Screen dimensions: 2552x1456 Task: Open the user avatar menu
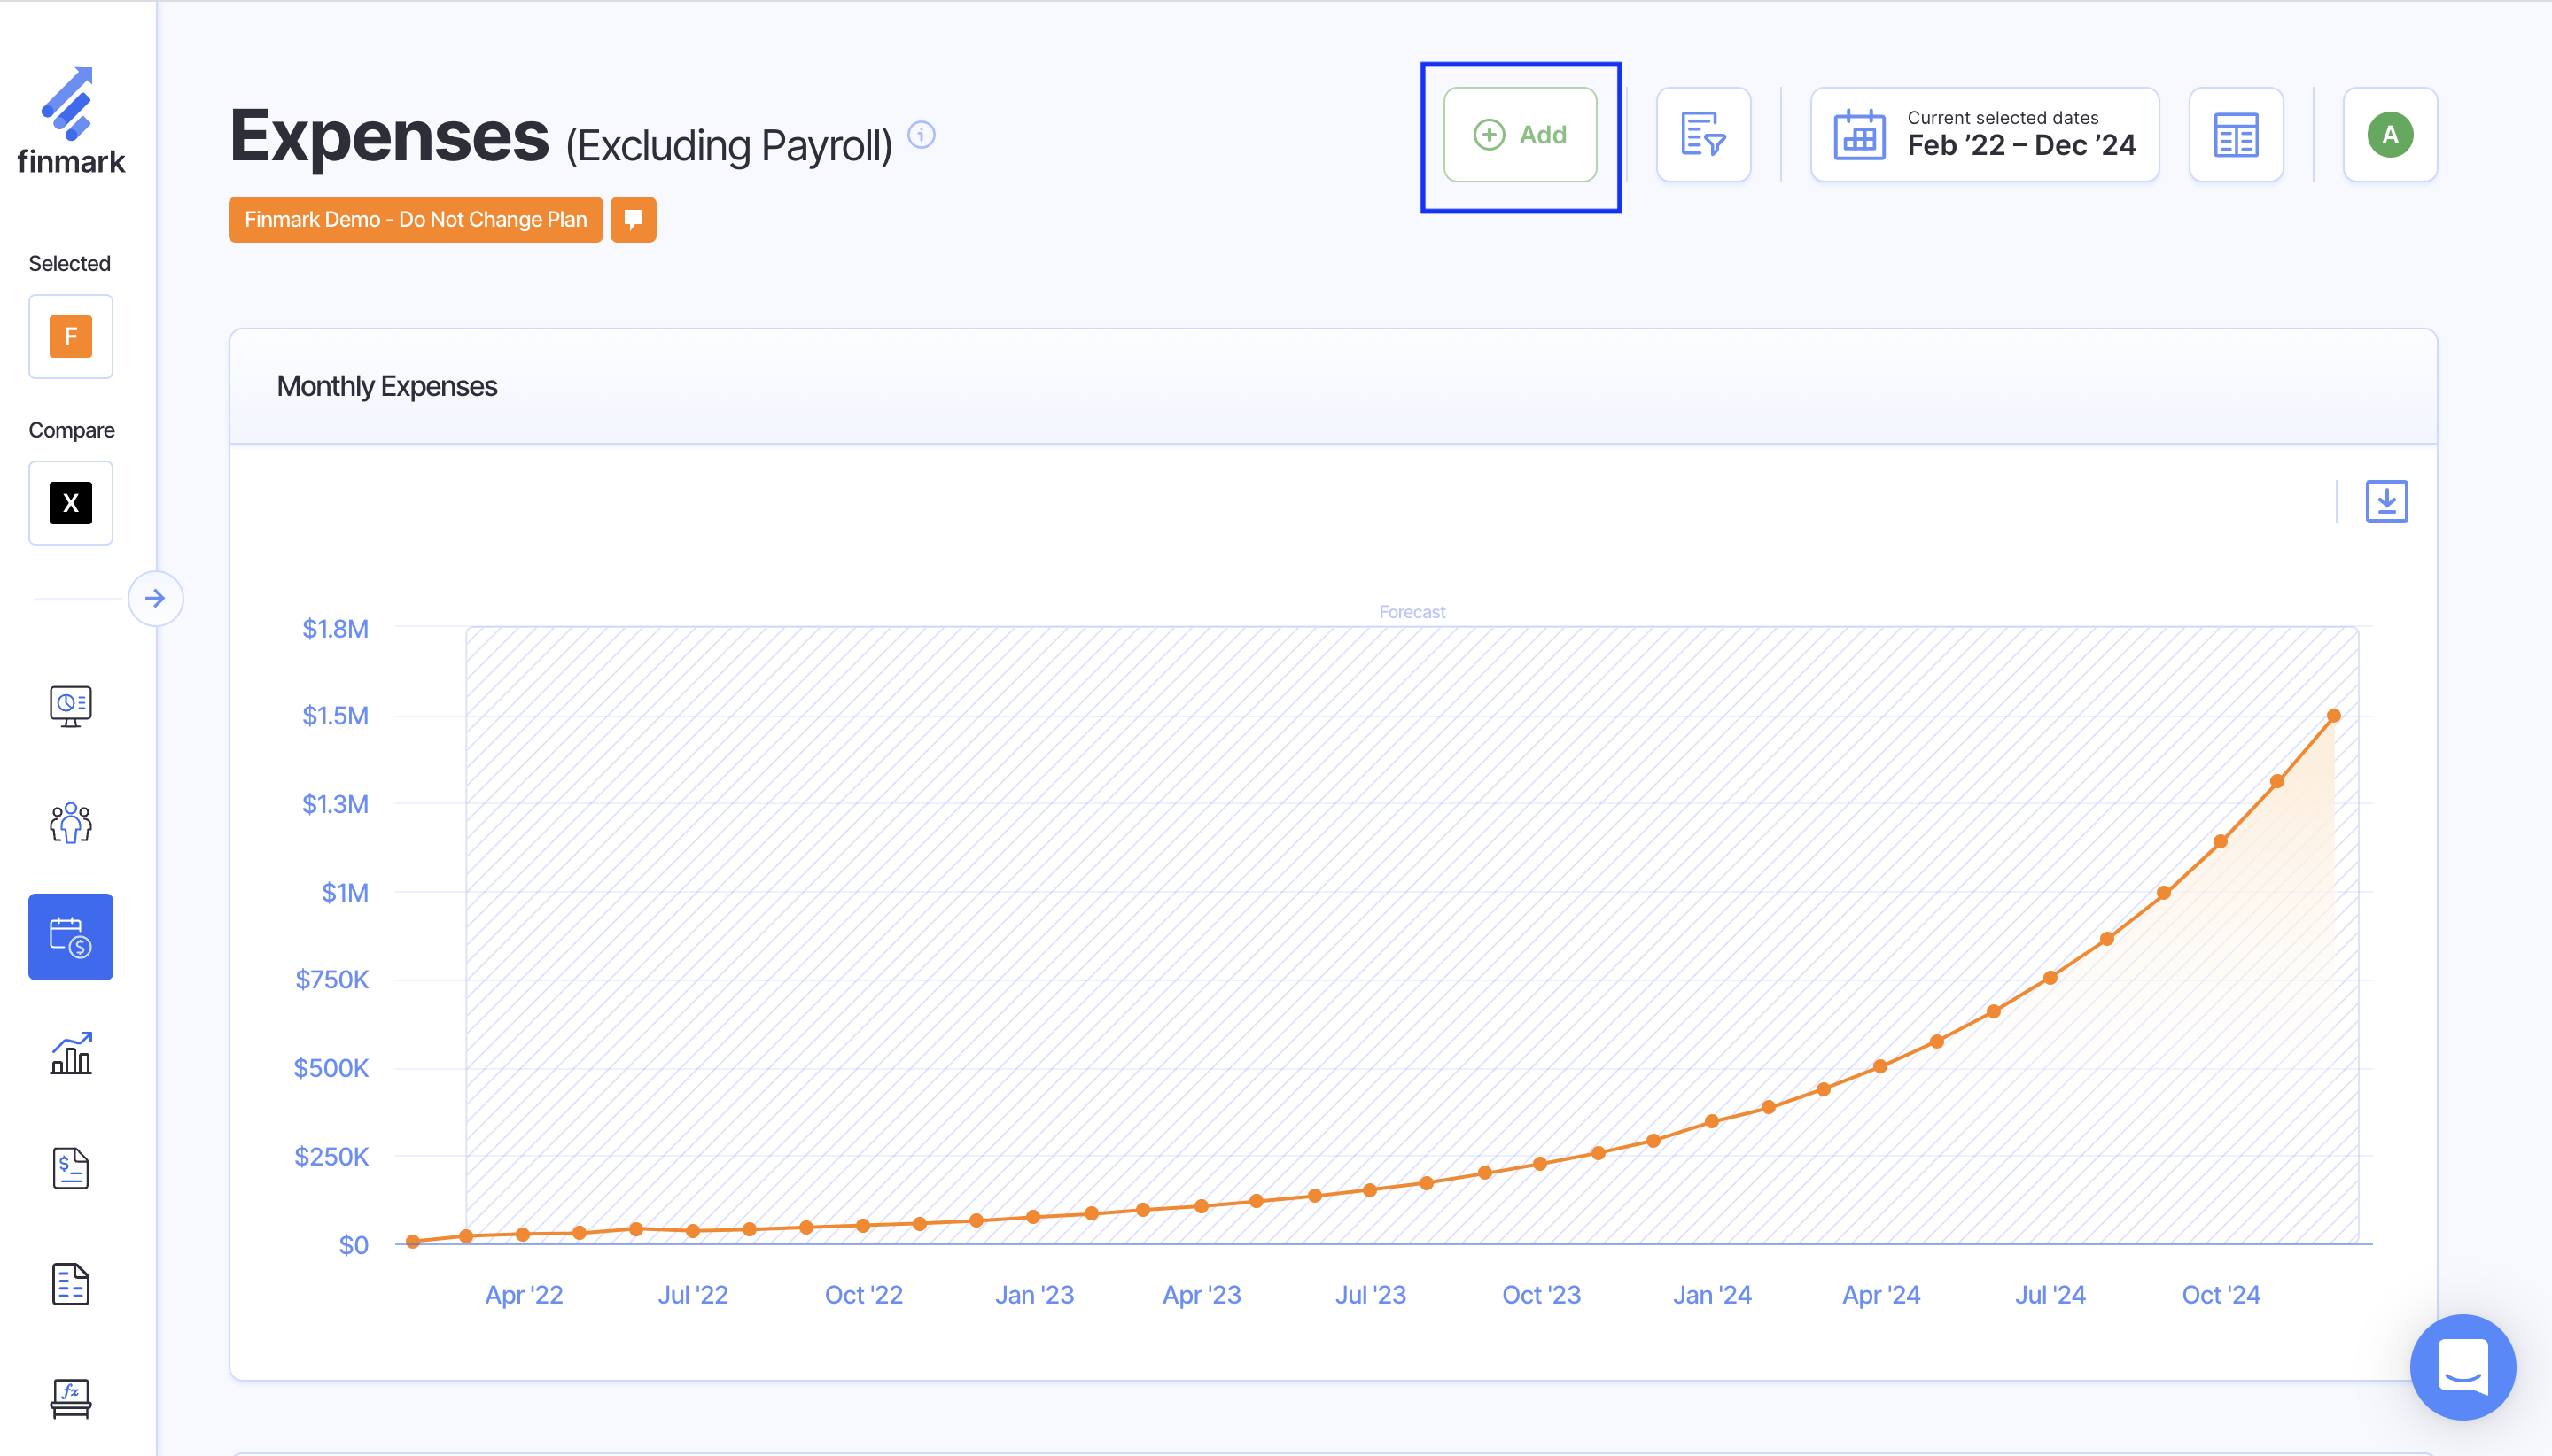(x=2389, y=135)
